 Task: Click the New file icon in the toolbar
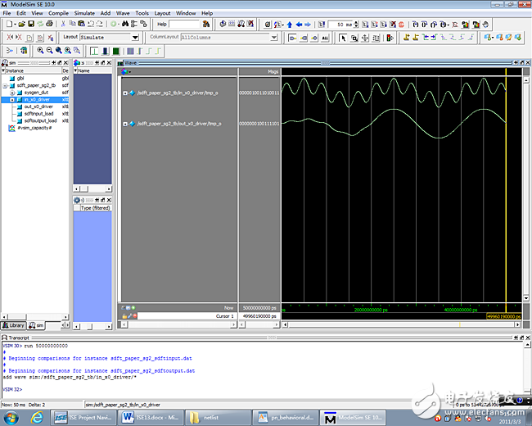(x=7, y=25)
